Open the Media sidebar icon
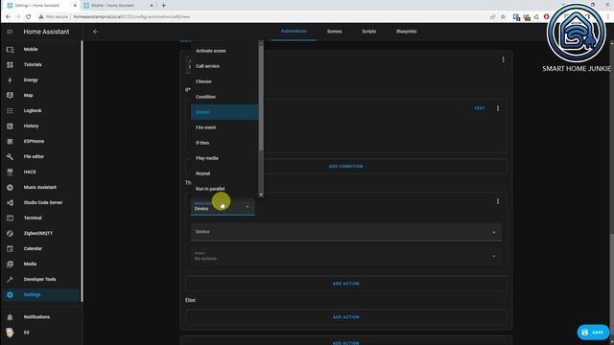 tap(10, 264)
